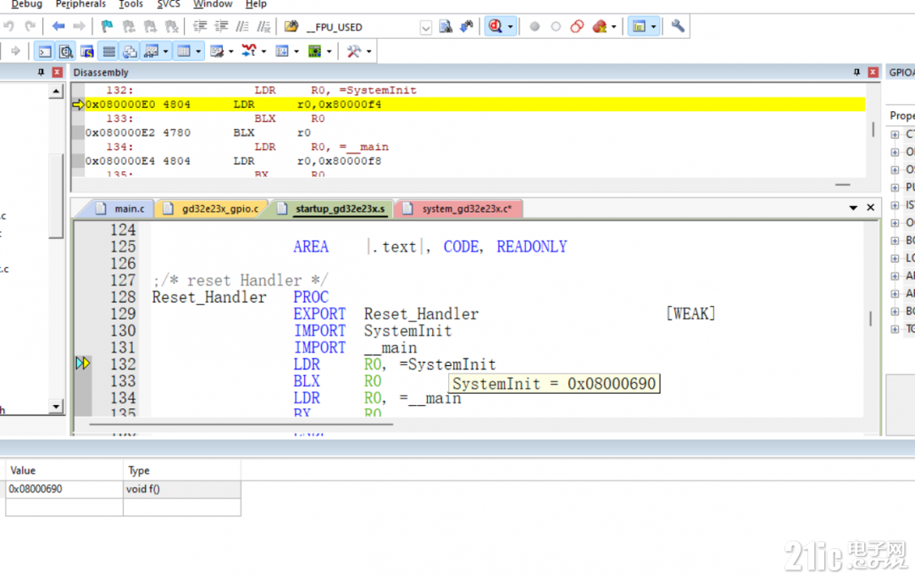
Task: Start incremental find with binoculars arrow icon
Action: (467, 26)
